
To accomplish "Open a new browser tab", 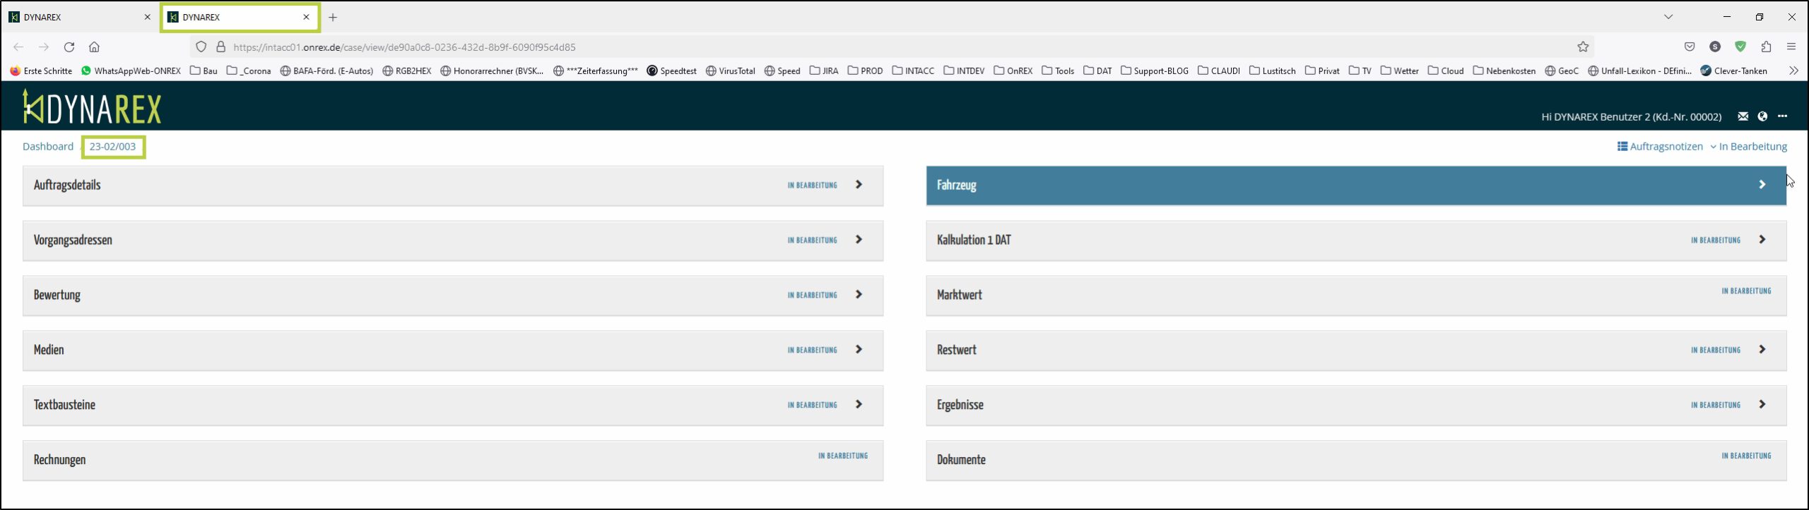I will [x=333, y=18].
